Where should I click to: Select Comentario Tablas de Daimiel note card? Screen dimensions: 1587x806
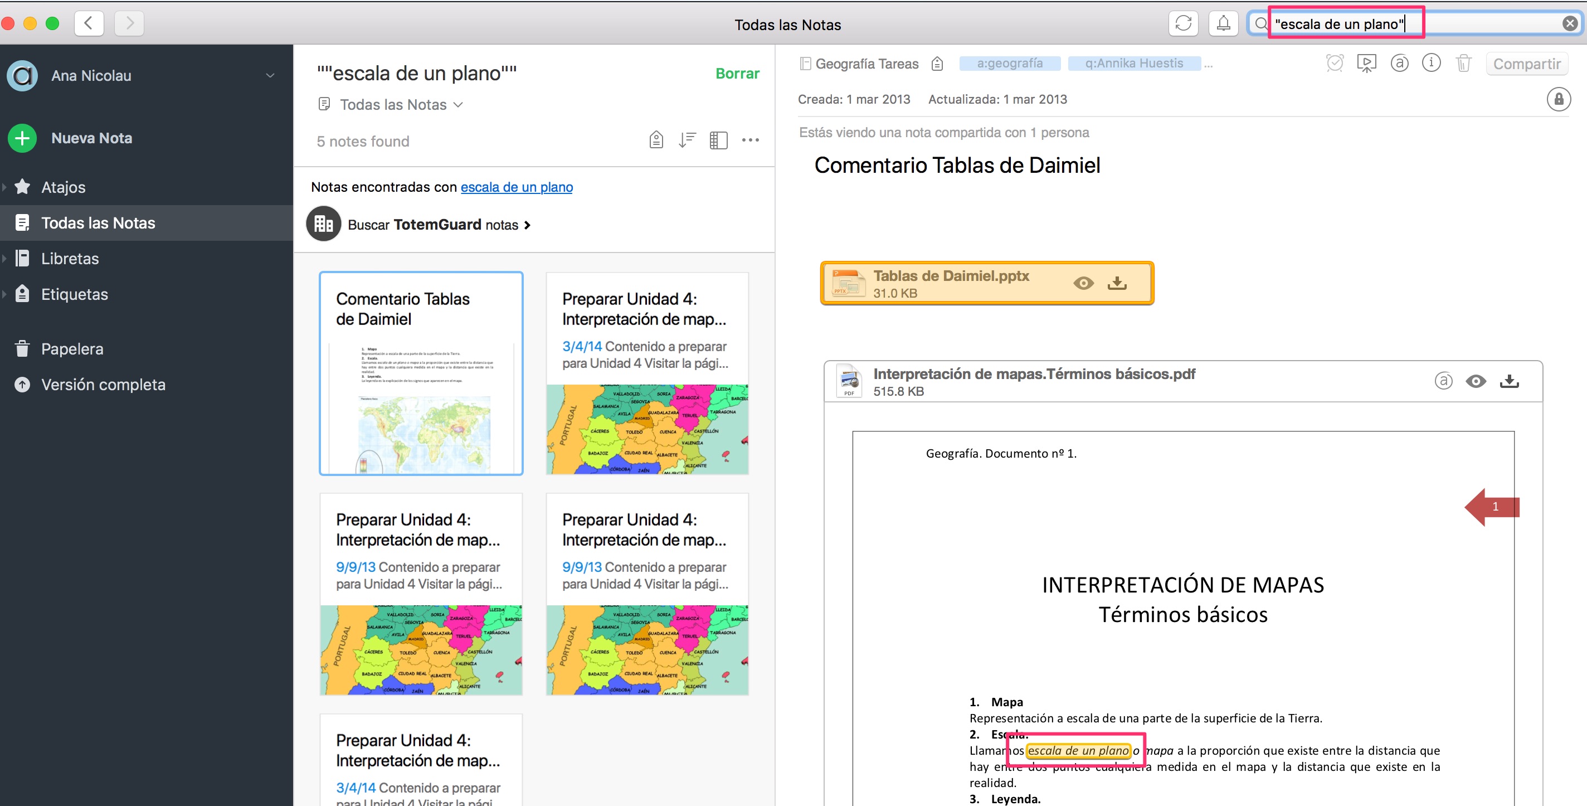[x=421, y=373]
